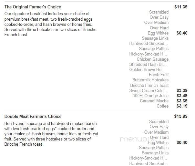
Task: Select the $13.89 price of Double Meat
Action: (x=181, y=116)
